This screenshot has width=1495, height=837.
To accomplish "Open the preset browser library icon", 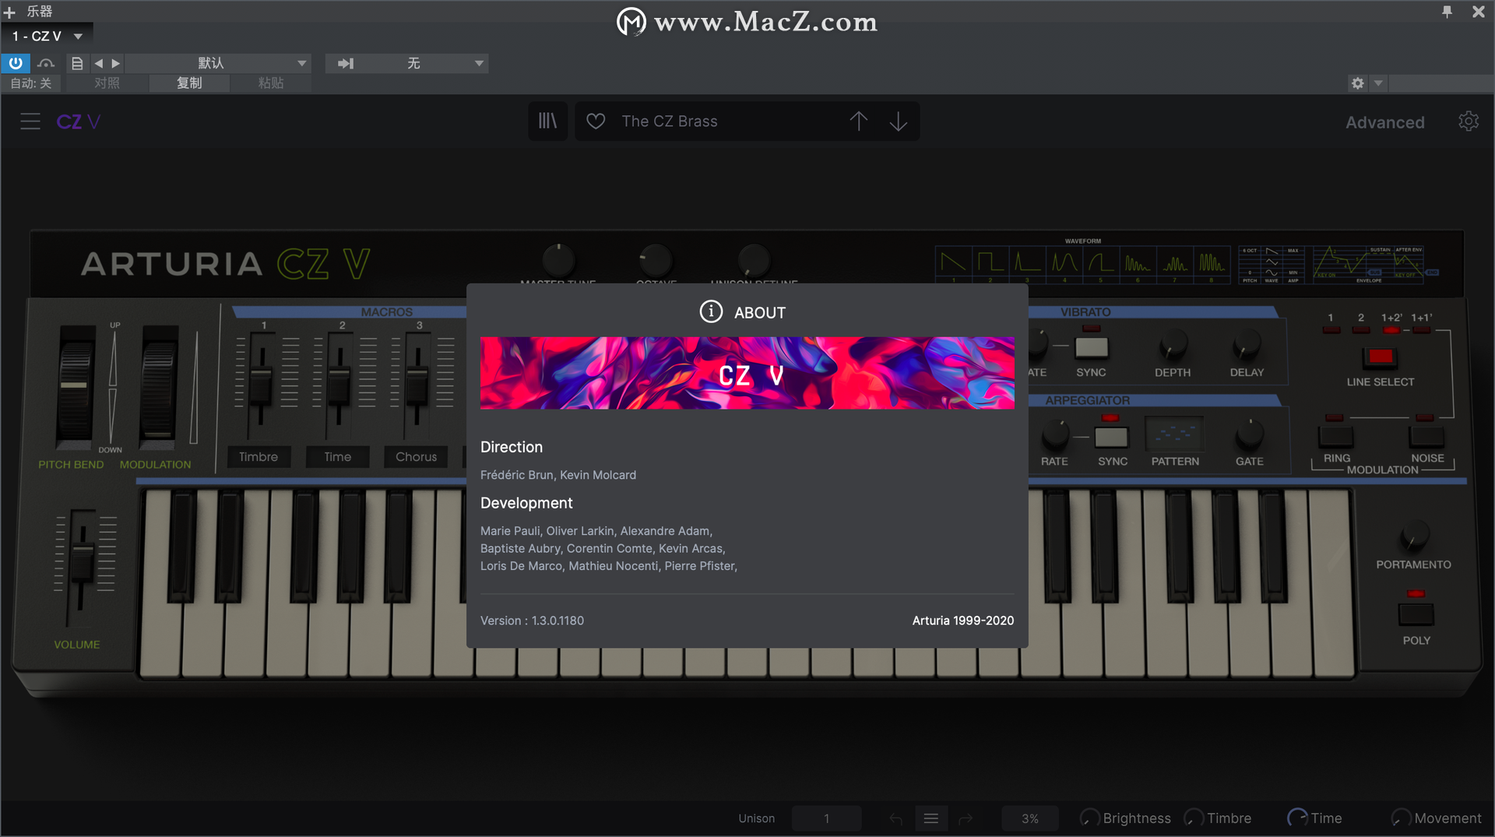I will [x=547, y=121].
